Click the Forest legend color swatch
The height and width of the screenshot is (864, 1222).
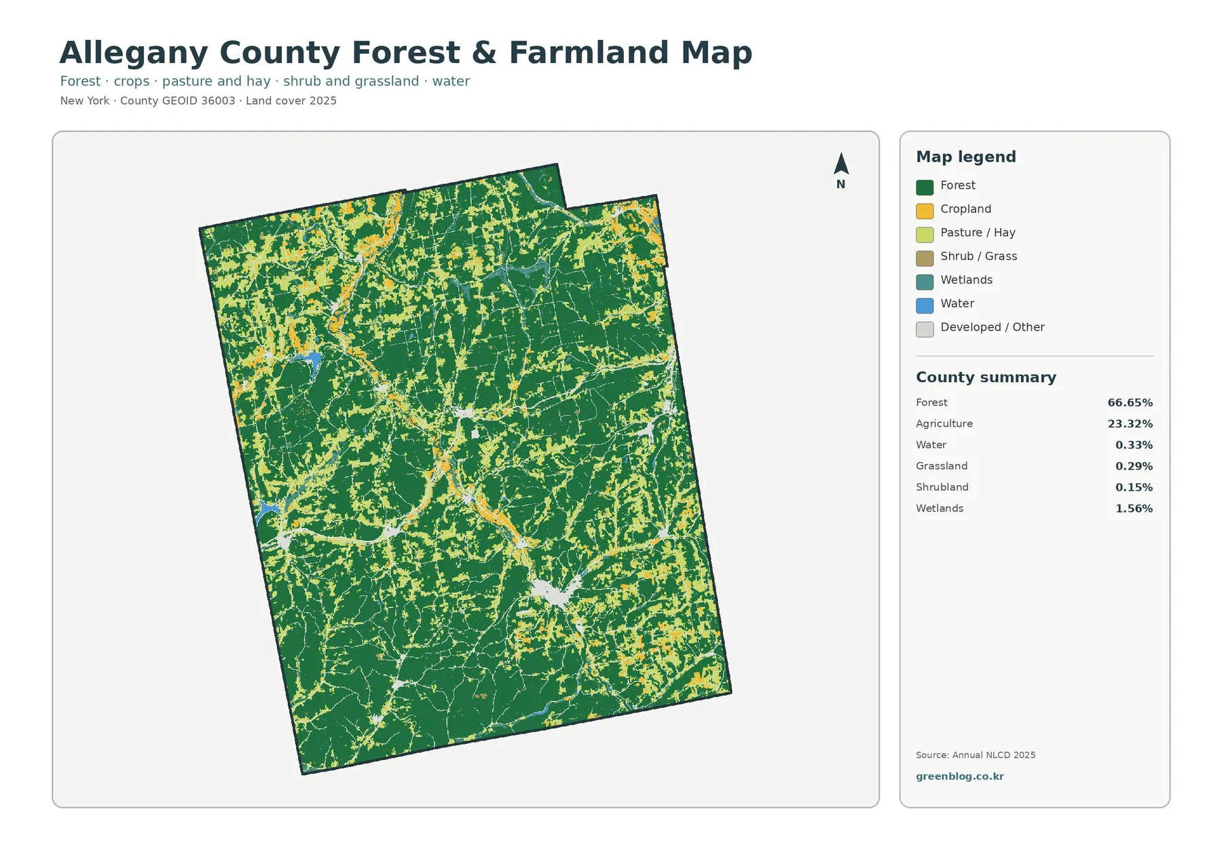tap(925, 187)
